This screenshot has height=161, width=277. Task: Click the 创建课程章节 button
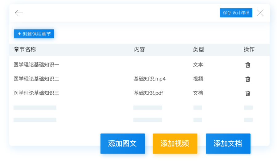point(34,34)
